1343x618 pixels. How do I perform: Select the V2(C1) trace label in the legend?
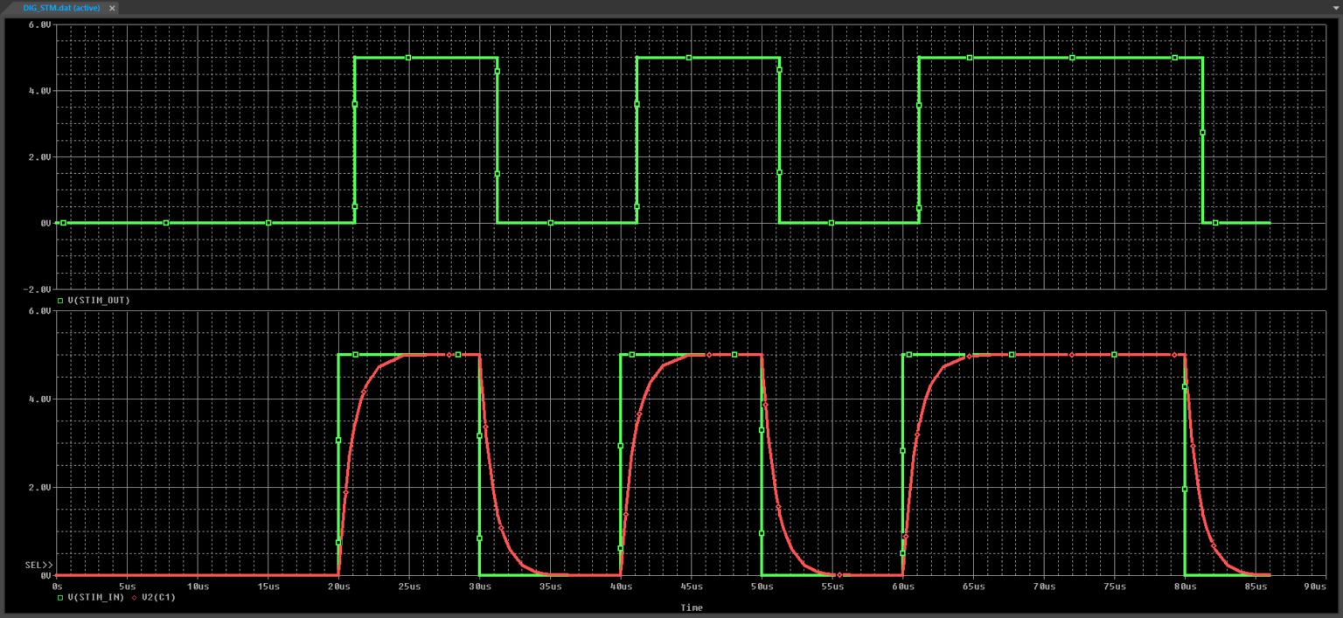(x=159, y=598)
